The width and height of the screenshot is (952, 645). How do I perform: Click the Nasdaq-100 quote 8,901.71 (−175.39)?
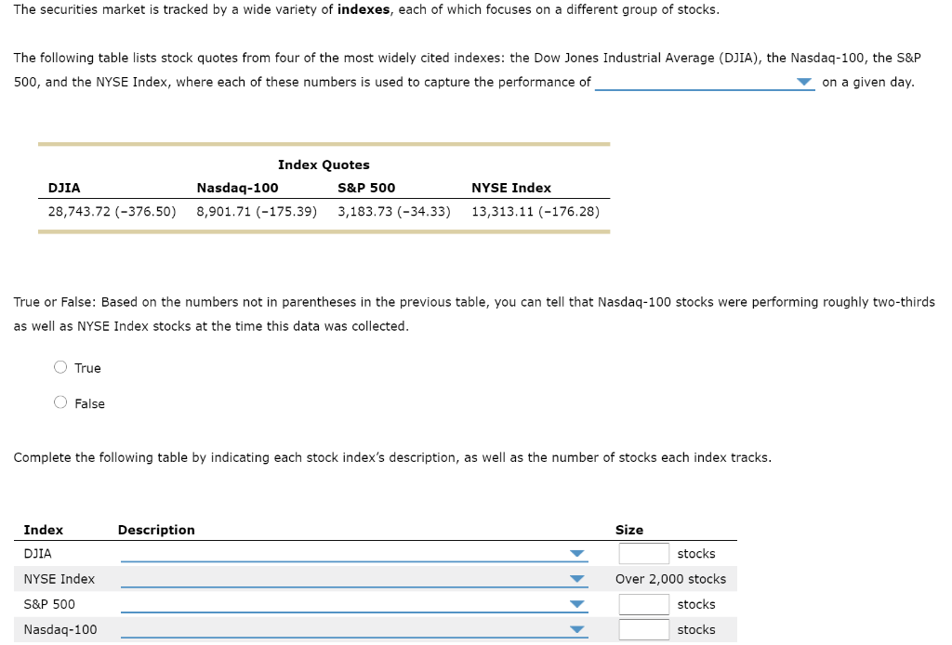click(257, 211)
